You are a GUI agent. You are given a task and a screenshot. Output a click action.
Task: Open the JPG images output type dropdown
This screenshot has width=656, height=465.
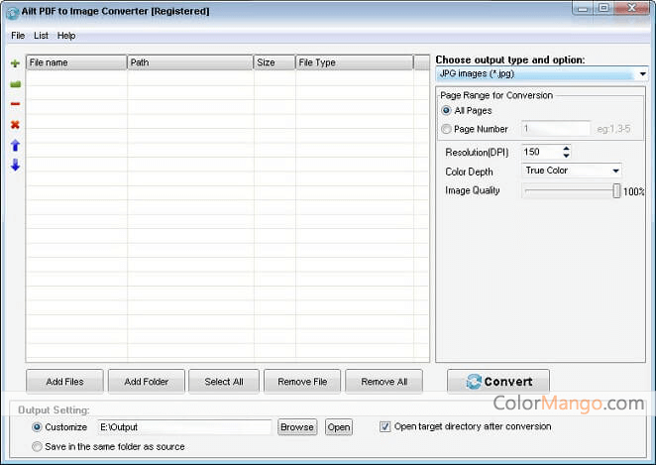coord(542,73)
